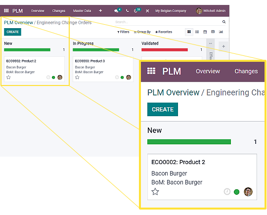Click the CREATE button
The height and width of the screenshot is (215, 267).
tap(12, 32)
